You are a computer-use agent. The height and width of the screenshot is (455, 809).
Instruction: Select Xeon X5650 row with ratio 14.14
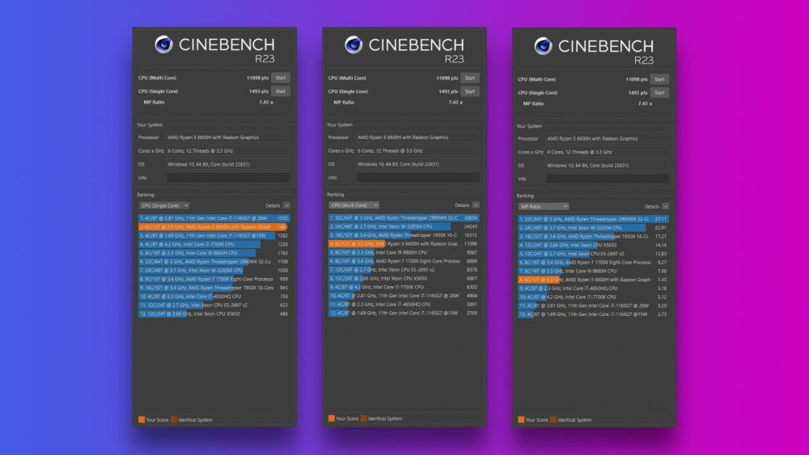[593, 245]
